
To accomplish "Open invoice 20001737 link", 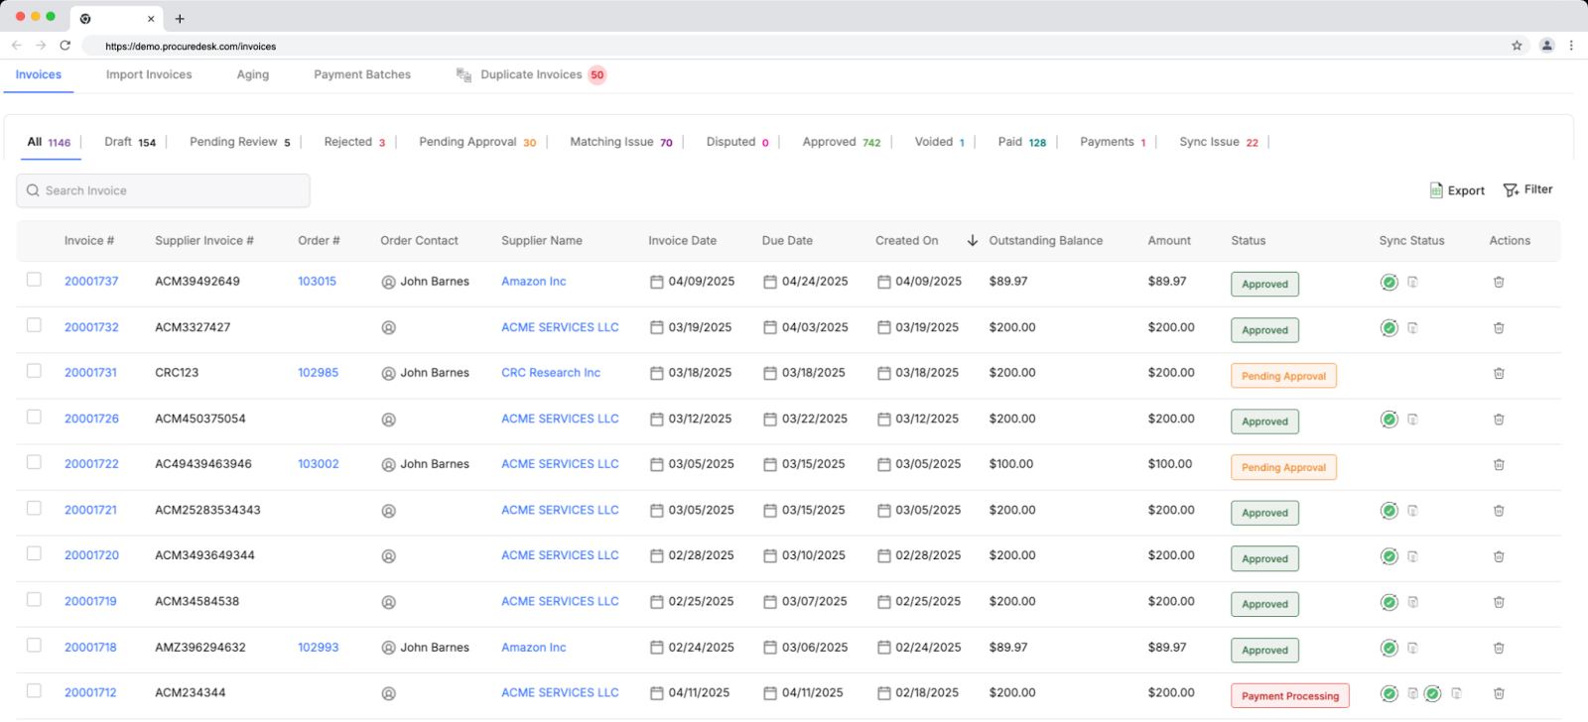I will pyautogui.click(x=91, y=282).
